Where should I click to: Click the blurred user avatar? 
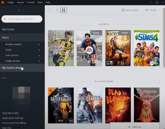tap(21, 96)
